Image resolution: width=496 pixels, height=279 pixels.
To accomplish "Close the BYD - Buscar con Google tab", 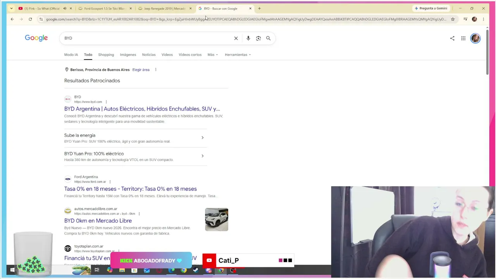I will [250, 8].
